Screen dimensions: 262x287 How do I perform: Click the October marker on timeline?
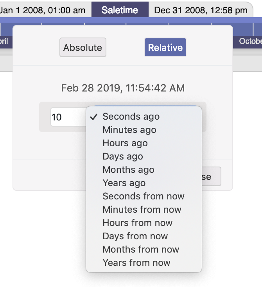point(250,41)
